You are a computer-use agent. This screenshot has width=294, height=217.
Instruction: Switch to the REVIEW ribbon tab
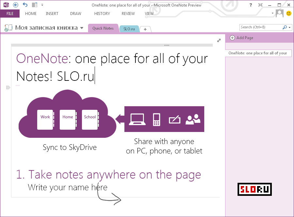pyautogui.click(x=128, y=14)
